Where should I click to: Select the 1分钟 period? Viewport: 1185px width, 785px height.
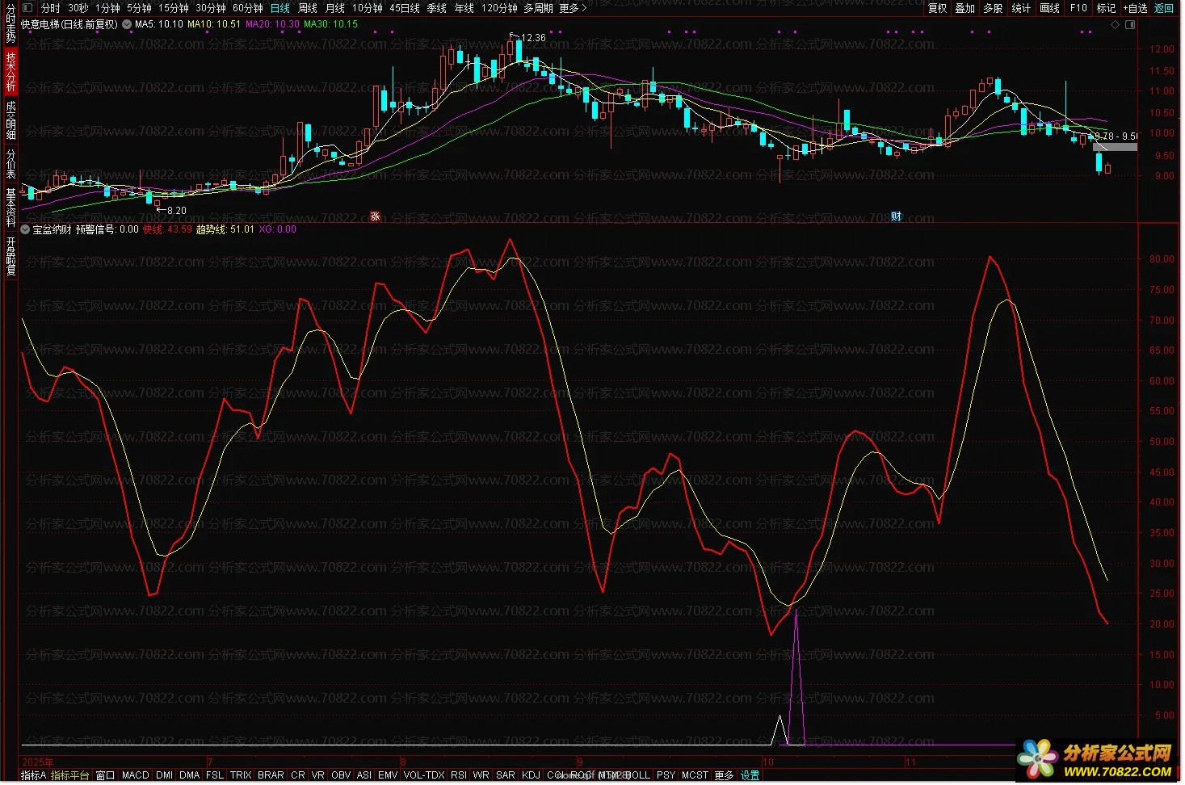pyautogui.click(x=107, y=8)
